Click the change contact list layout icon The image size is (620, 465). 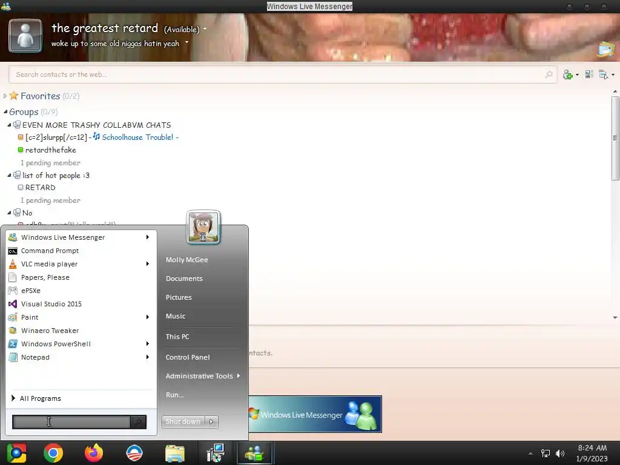[x=589, y=74]
